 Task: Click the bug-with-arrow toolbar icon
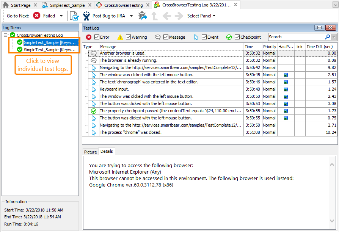tap(143, 16)
